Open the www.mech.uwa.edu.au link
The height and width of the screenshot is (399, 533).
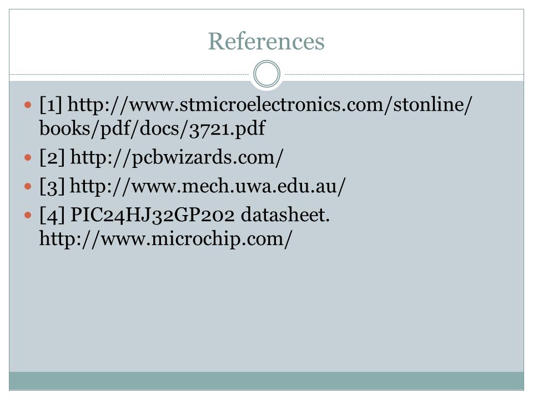[208, 187]
